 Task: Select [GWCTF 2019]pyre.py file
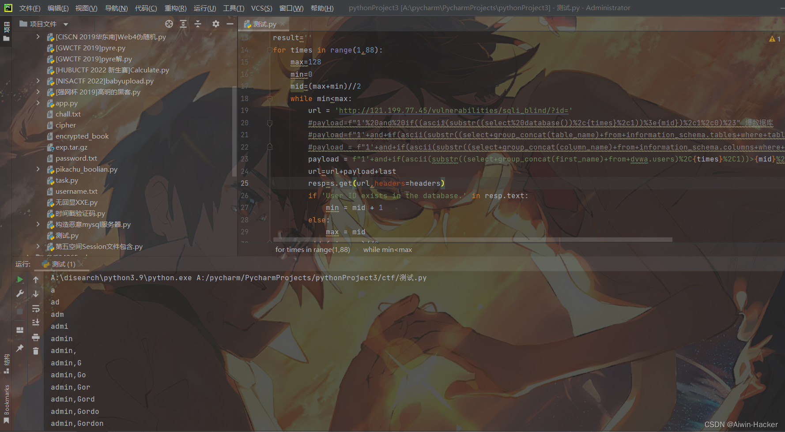86,48
